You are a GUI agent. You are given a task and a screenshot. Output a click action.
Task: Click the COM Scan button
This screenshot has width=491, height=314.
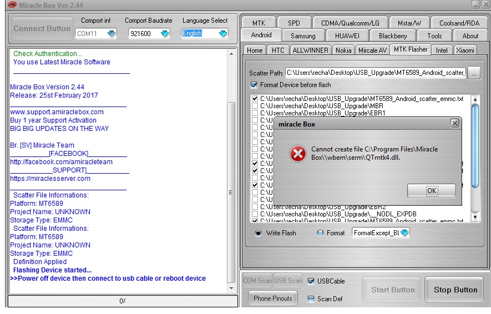[x=257, y=281]
